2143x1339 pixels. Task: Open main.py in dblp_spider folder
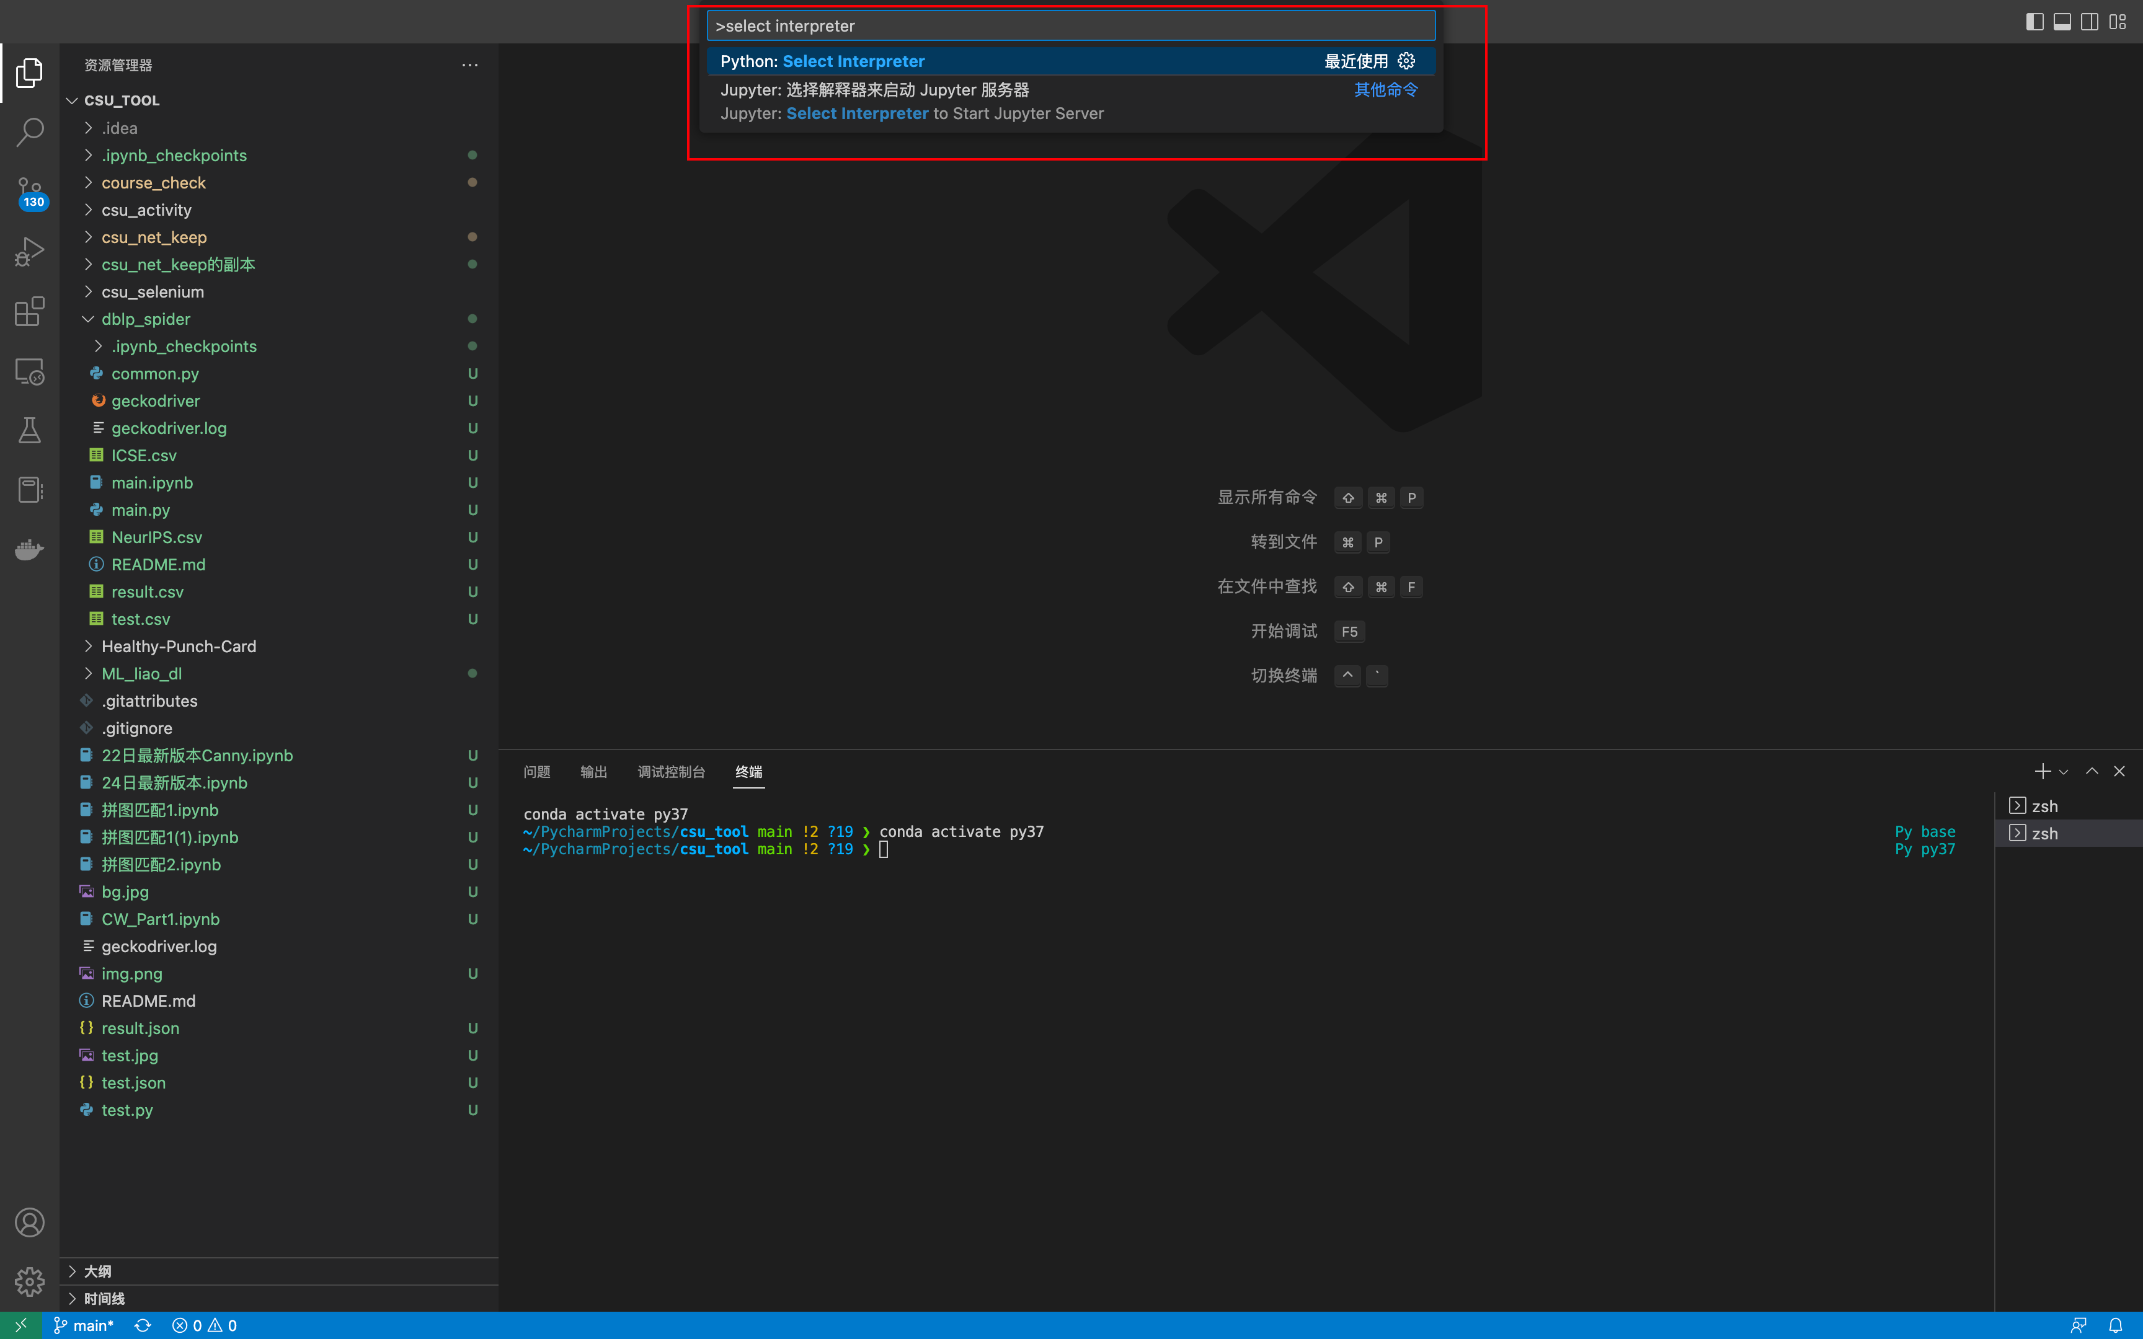click(x=140, y=510)
